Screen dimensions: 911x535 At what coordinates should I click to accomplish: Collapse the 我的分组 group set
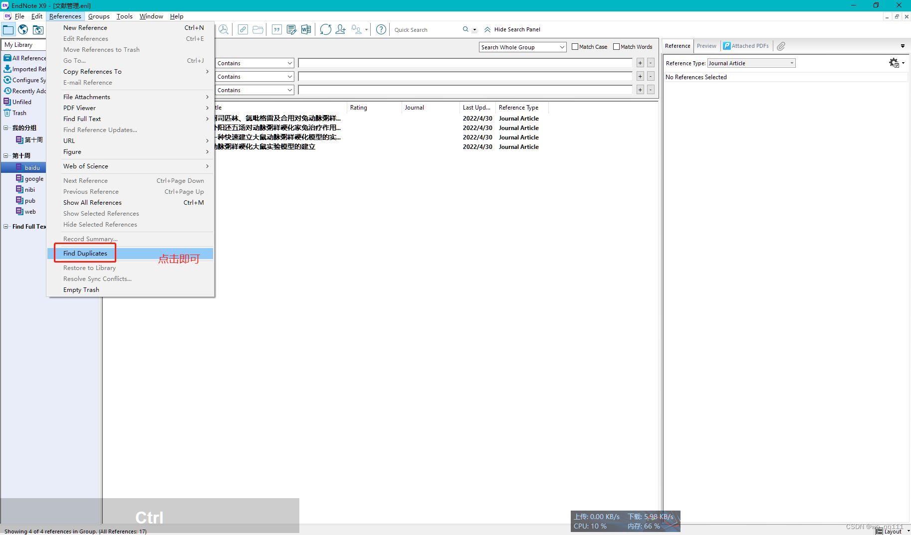pyautogui.click(x=6, y=128)
